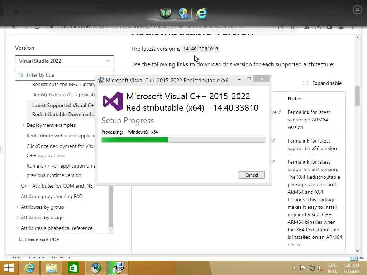This screenshot has height=275, width=367.
Task: Click the sidebar tree scrollbar down arrow
Action: pyautogui.click(x=111, y=230)
